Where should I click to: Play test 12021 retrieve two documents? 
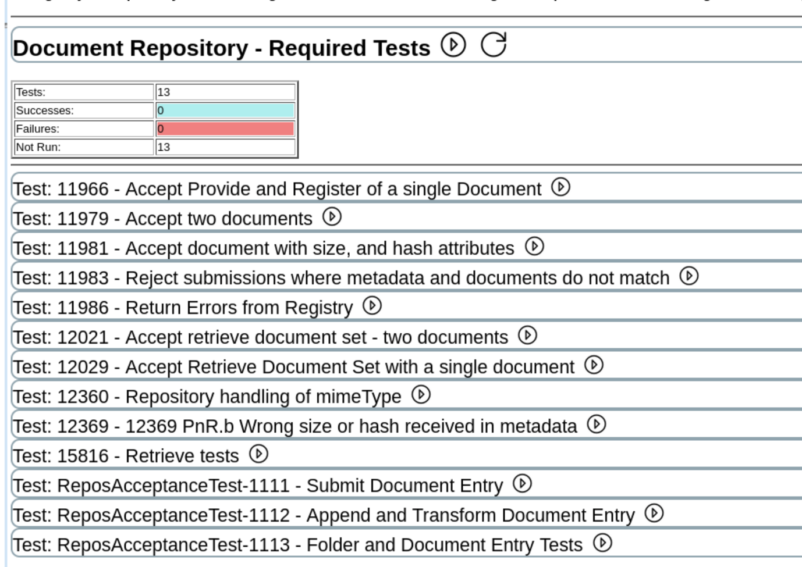(527, 336)
